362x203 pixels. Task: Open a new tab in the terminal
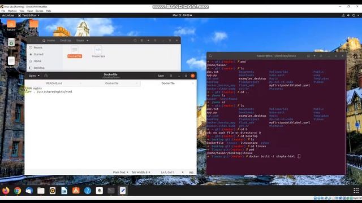pos(308,56)
